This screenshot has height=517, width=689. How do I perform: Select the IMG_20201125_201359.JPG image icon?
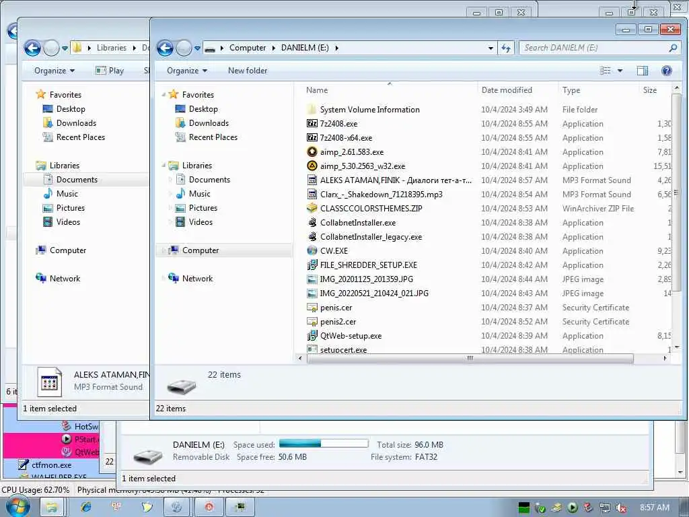click(x=312, y=279)
